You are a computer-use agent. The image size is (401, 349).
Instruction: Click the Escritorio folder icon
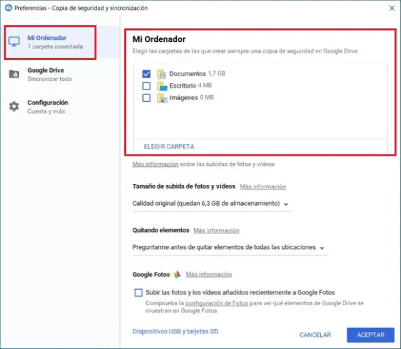[x=161, y=86]
